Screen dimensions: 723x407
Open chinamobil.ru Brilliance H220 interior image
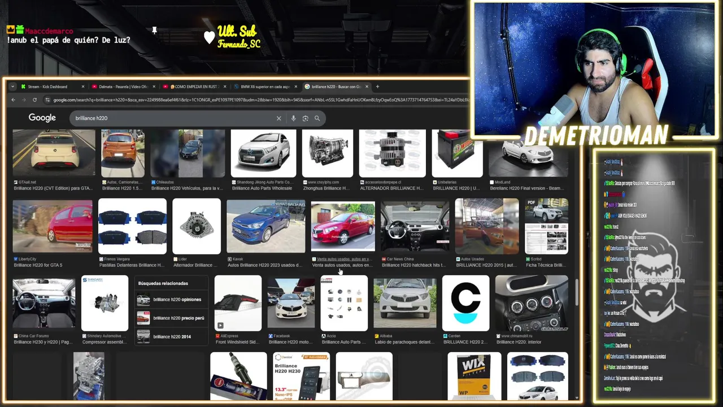click(532, 303)
